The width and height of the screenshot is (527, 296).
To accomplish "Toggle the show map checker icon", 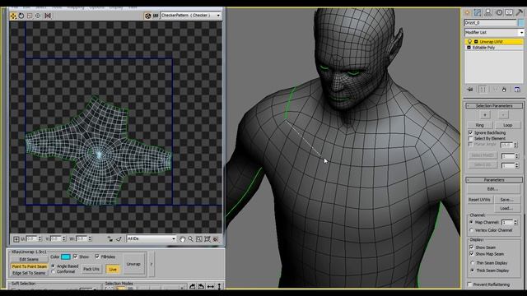I will [147, 16].
